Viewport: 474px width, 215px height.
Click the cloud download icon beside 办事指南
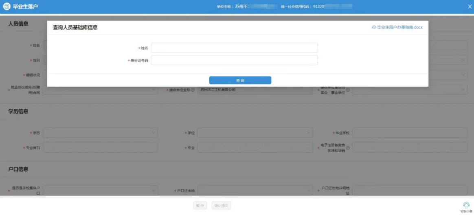[x=374, y=27]
